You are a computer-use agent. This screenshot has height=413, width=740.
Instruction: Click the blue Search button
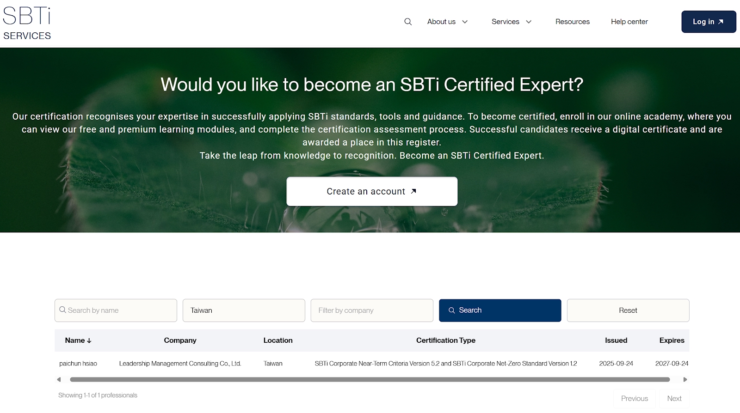point(500,310)
